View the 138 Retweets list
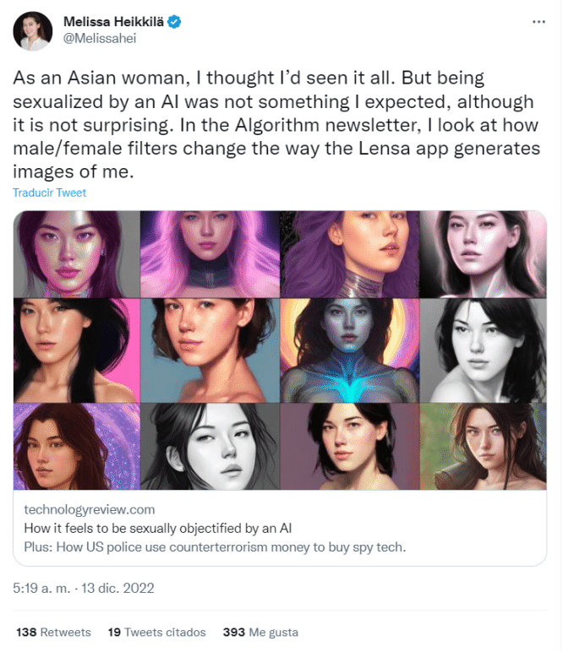This screenshot has height=652, width=563. tap(53, 632)
